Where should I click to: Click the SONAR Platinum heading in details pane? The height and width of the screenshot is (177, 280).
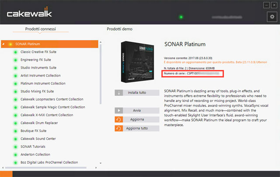click(185, 44)
